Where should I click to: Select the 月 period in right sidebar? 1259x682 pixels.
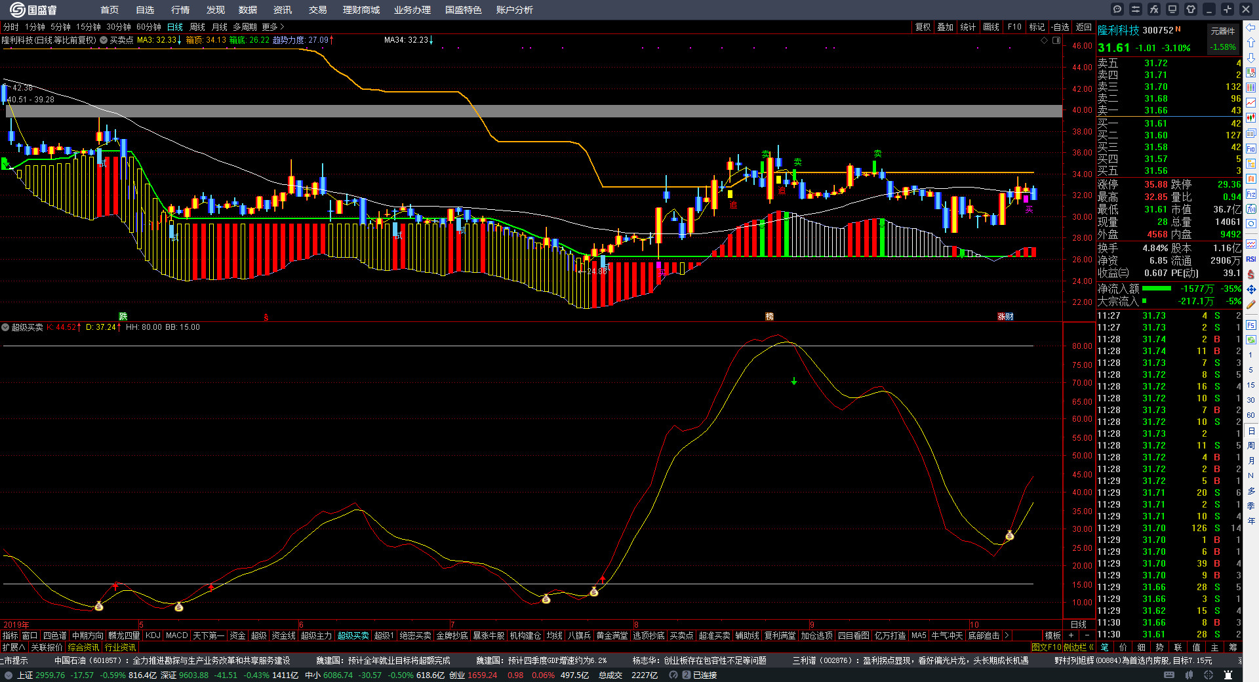(1251, 461)
